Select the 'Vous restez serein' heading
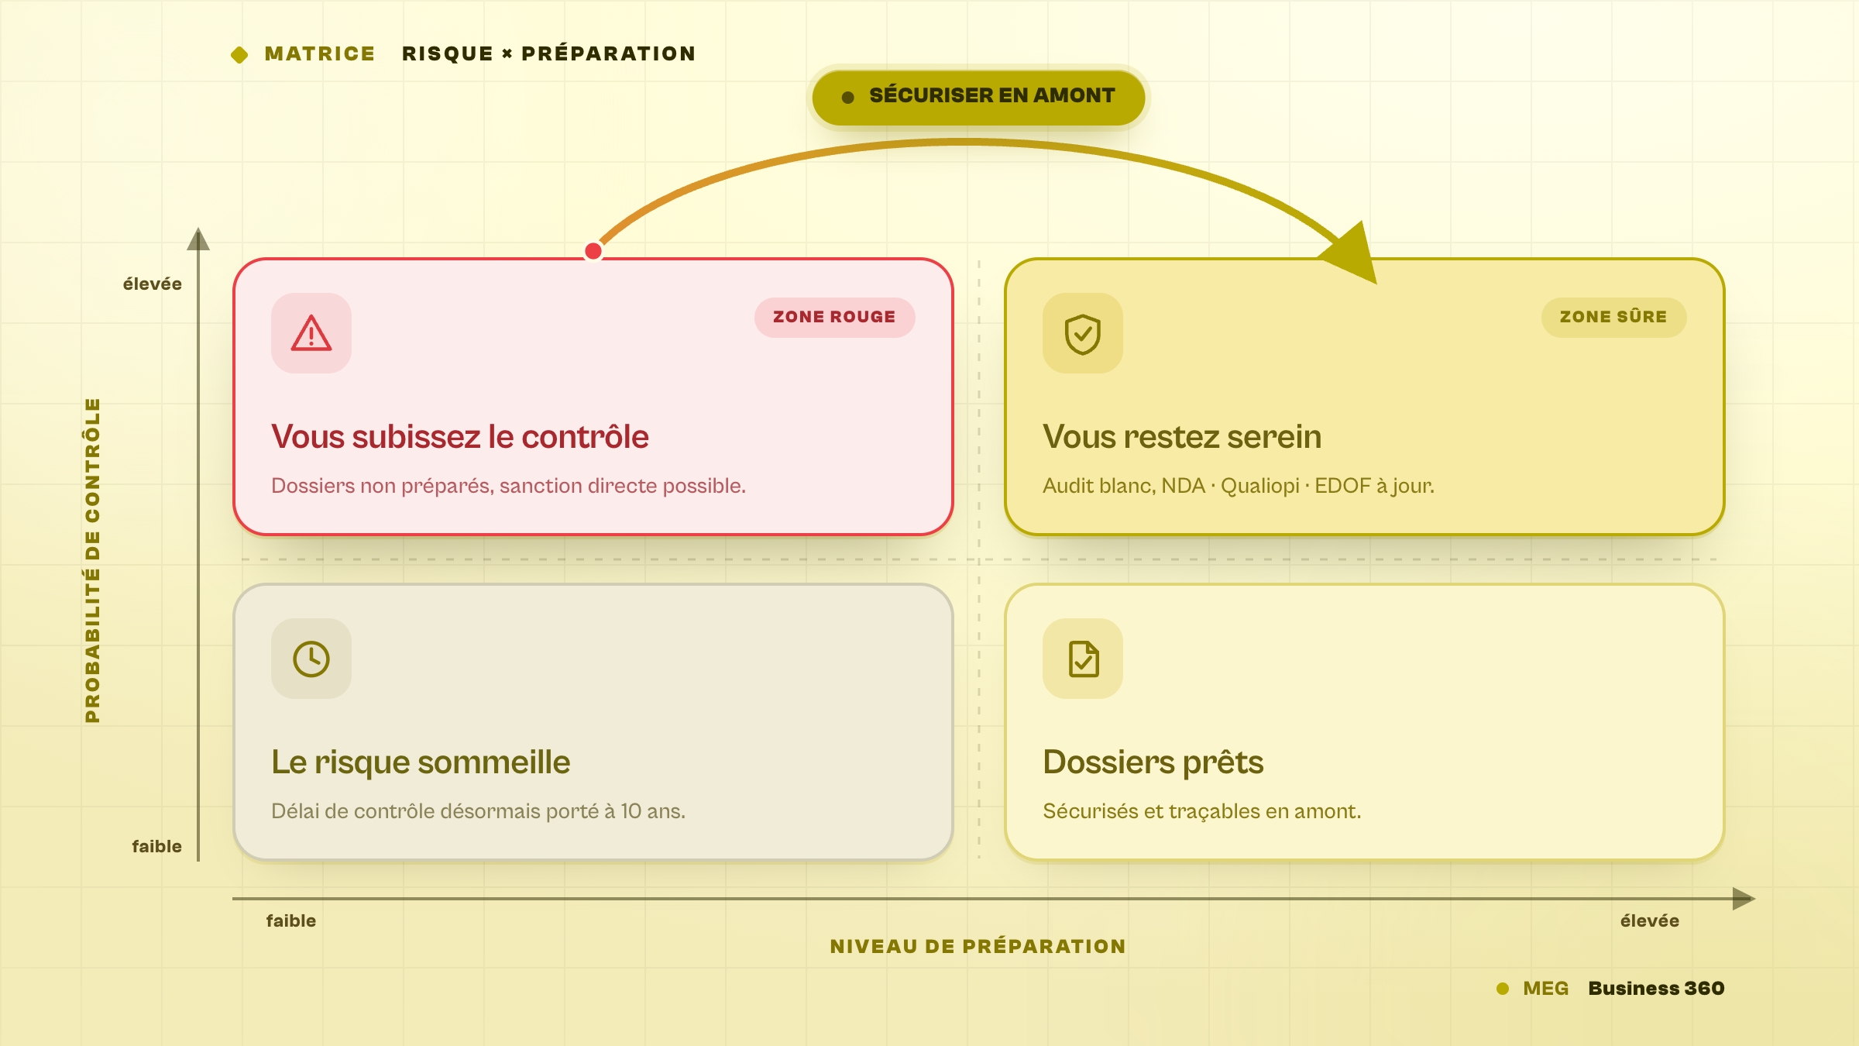This screenshot has height=1046, width=1859. 1182,436
